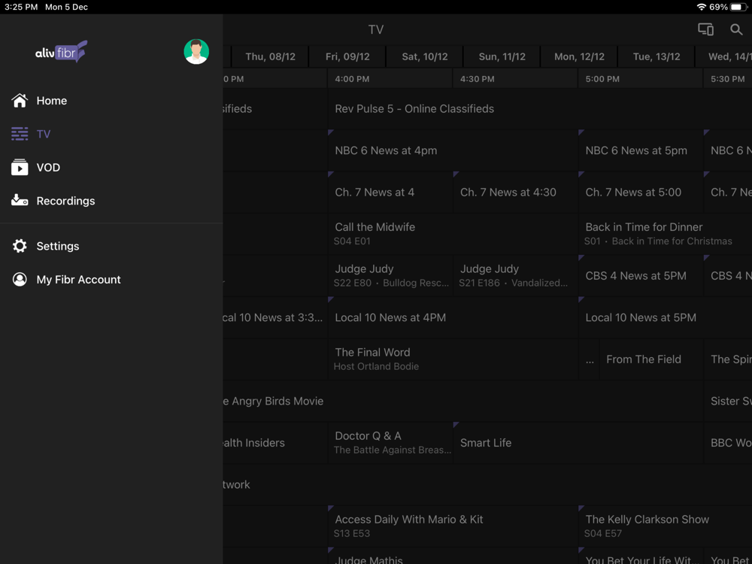The width and height of the screenshot is (752, 564).
Task: Select the Tue, 13/12 date tab
Action: pos(656,56)
